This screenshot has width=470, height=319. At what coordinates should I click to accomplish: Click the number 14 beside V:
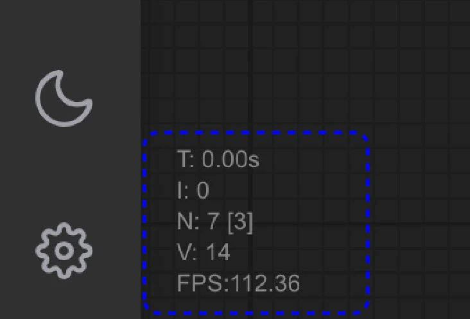click(218, 252)
